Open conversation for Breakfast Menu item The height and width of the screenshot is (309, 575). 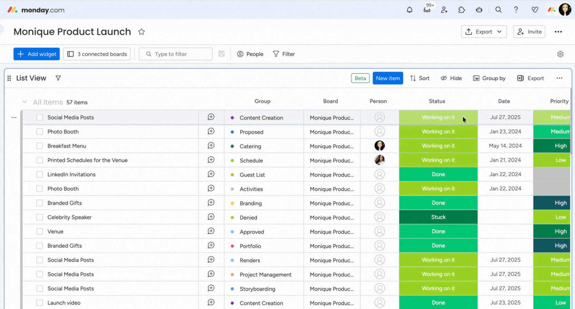211,146
